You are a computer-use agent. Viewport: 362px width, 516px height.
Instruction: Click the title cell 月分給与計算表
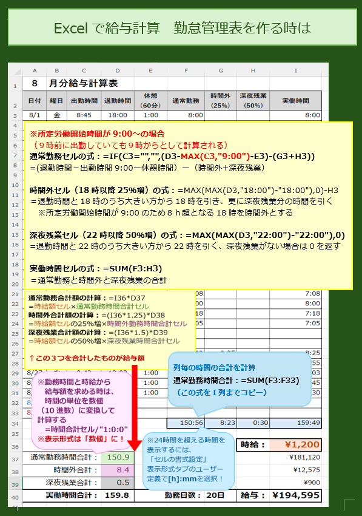pyautogui.click(x=84, y=83)
